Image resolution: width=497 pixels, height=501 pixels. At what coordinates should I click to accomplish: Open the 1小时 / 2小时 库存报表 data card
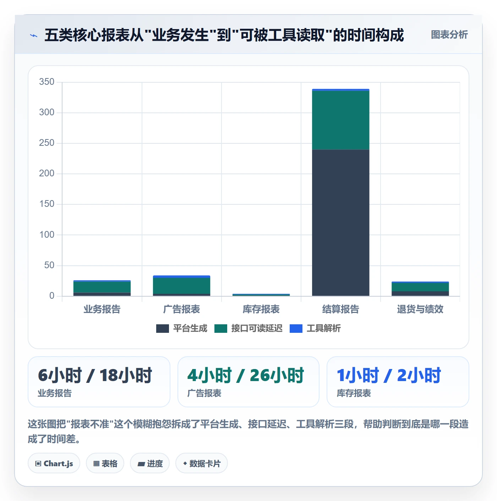click(398, 382)
